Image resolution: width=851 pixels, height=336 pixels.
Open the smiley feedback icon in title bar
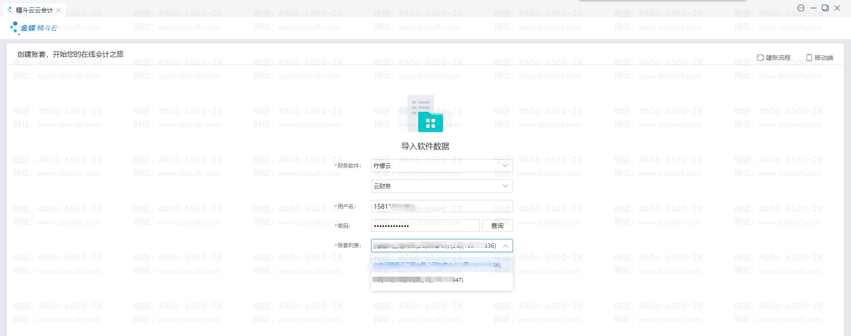[x=800, y=8]
